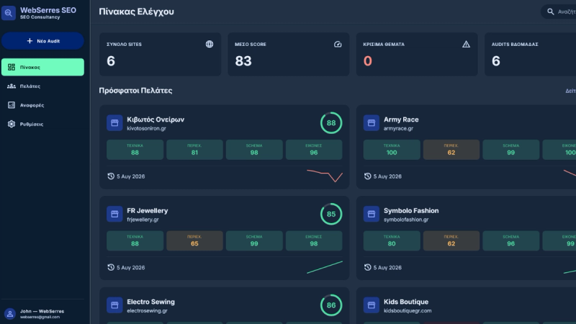Click the kivotosoniron.gr domain text
The image size is (576, 324).
[146, 129]
